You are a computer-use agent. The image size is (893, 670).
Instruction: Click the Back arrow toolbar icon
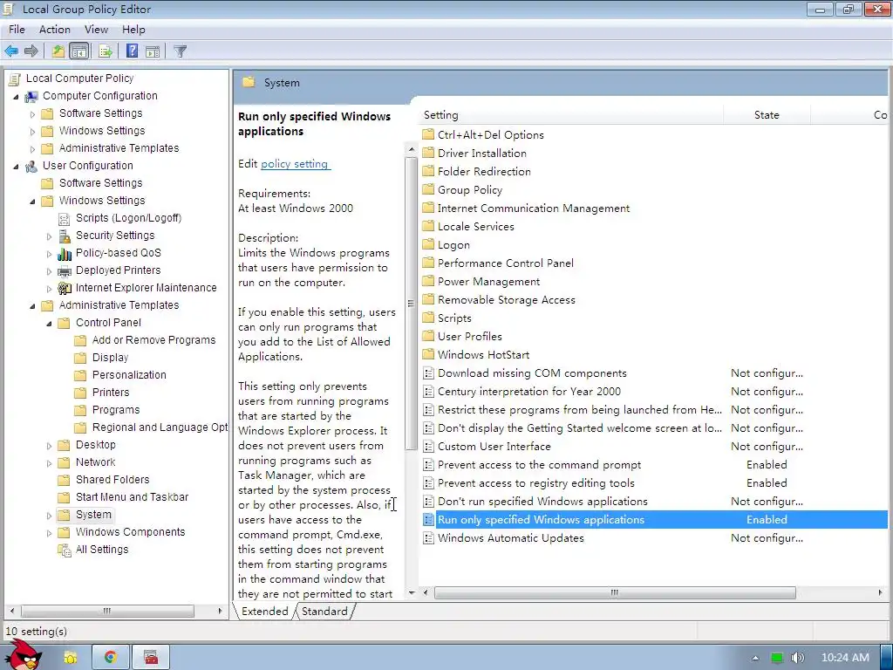click(11, 51)
